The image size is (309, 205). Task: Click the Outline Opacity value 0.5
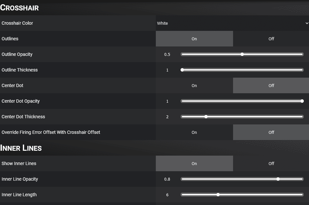click(x=167, y=54)
